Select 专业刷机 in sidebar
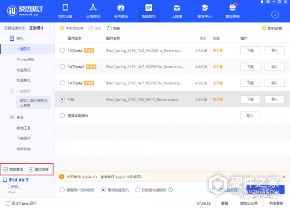Screen dimensions: 290x208 (x=24, y=70)
